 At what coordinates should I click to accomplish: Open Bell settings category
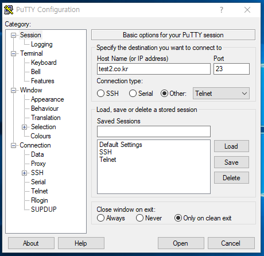(x=36, y=72)
